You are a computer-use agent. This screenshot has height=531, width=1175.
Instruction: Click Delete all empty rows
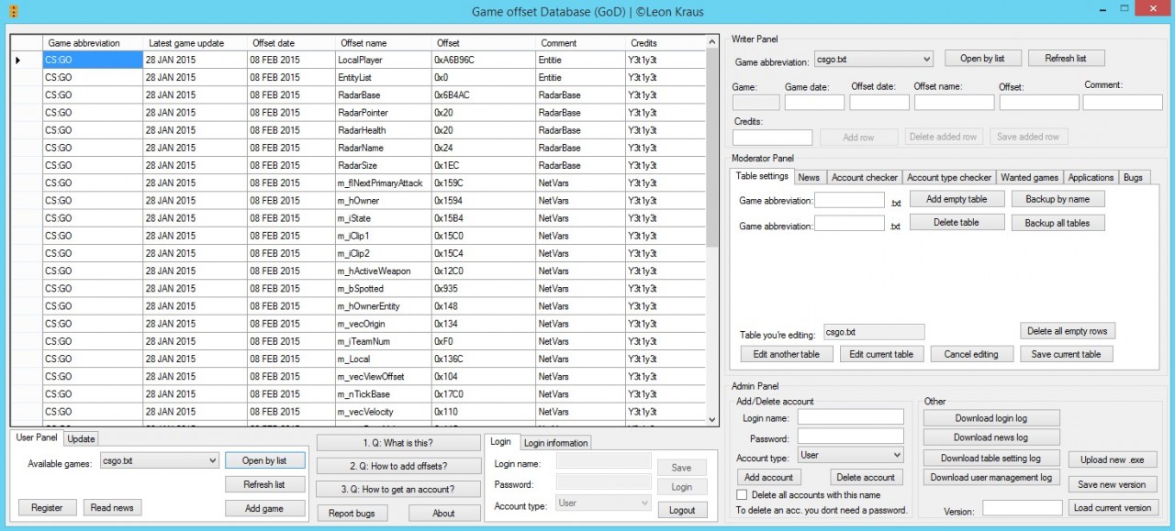point(1068,331)
